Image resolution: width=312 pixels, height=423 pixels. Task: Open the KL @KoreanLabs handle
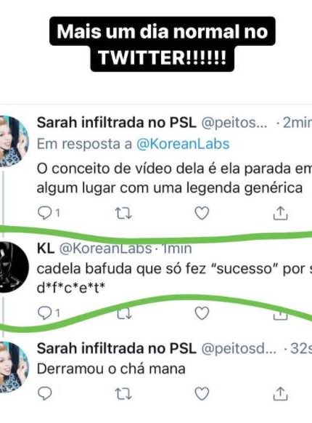pyautogui.click(x=105, y=249)
